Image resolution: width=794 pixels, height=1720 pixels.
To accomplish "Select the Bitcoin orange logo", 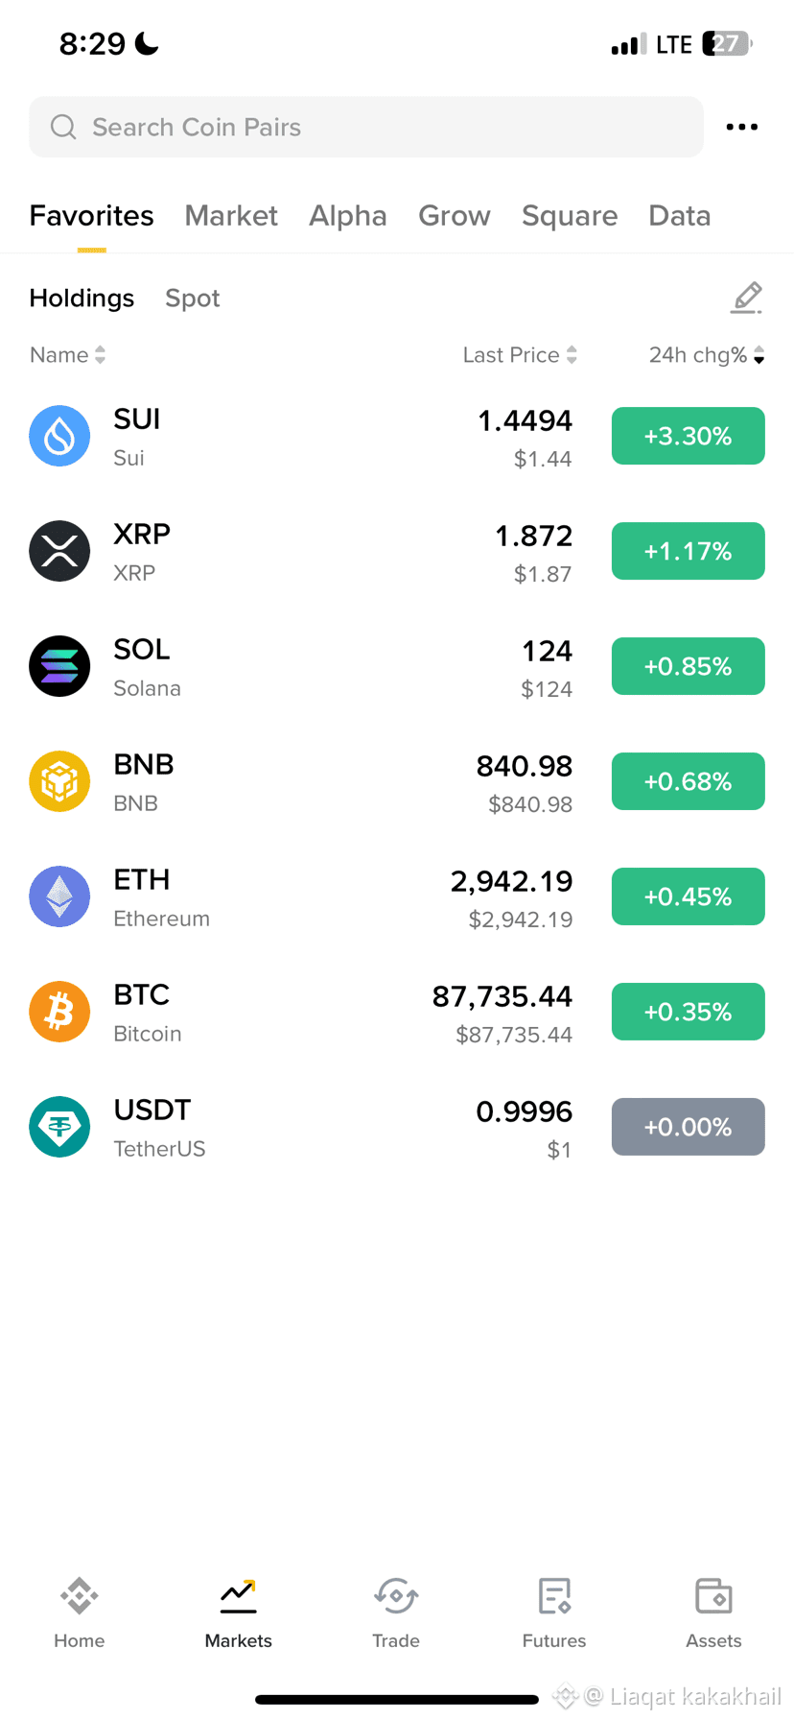I will pos(59,1012).
